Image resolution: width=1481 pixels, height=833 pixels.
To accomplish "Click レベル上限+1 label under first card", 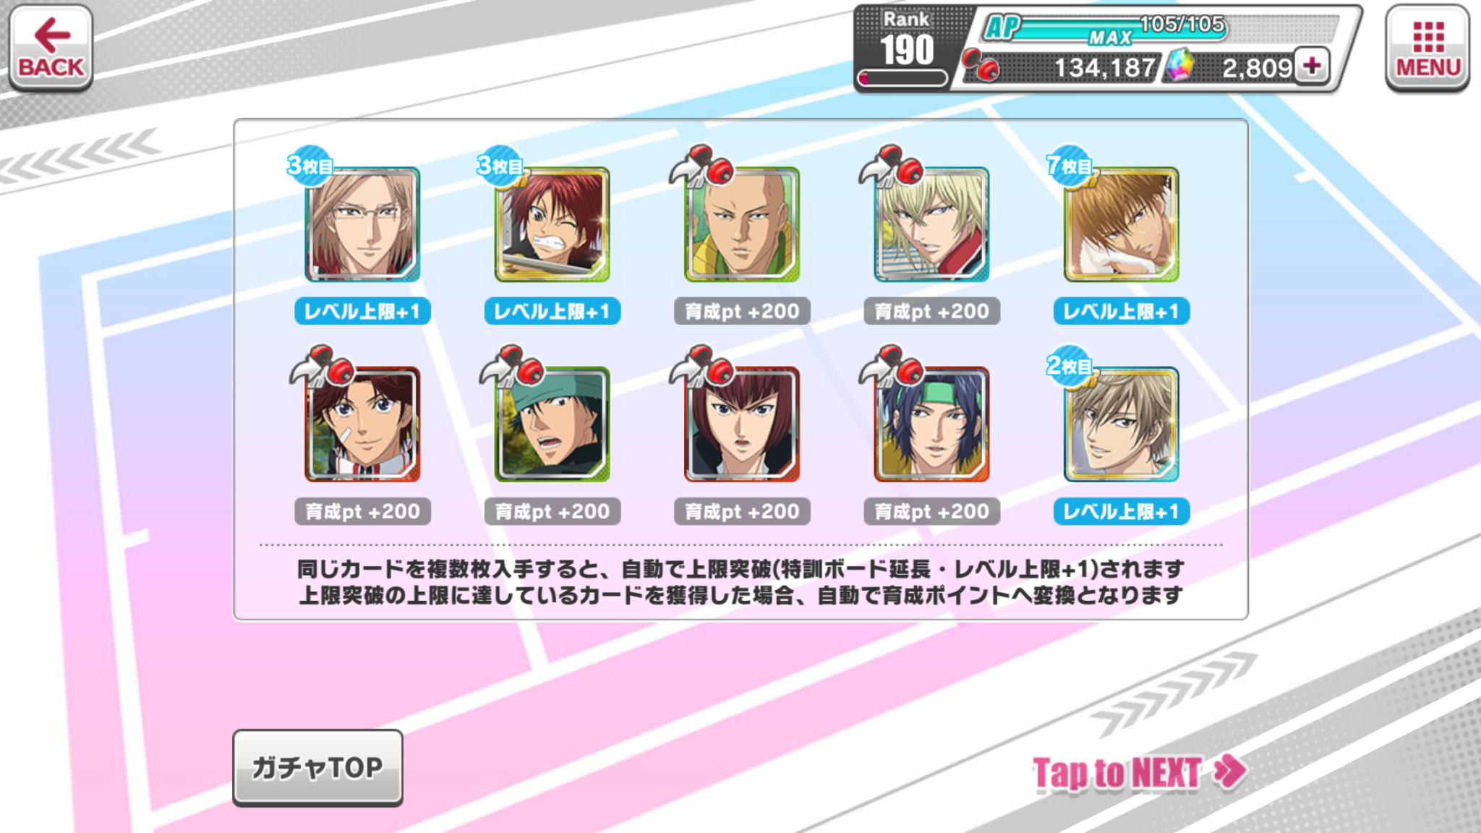I will tap(362, 312).
